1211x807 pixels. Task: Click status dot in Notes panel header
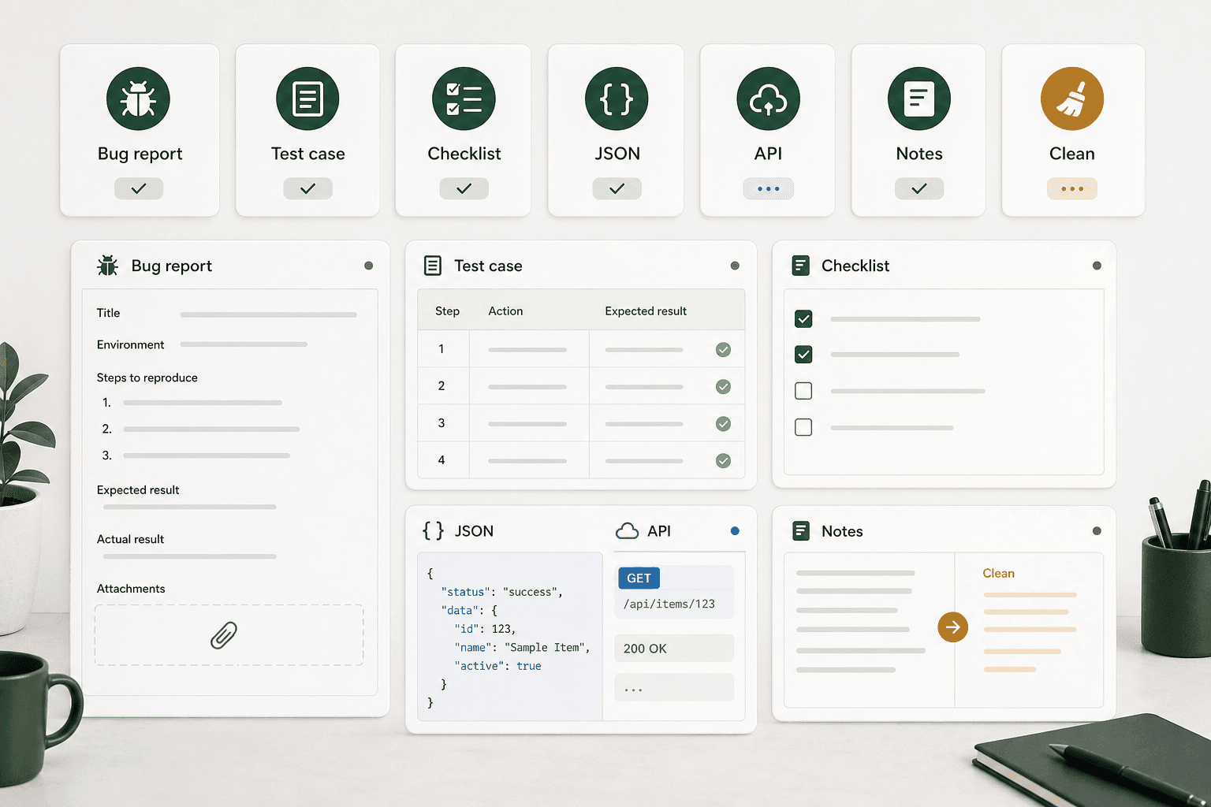pyautogui.click(x=1097, y=531)
